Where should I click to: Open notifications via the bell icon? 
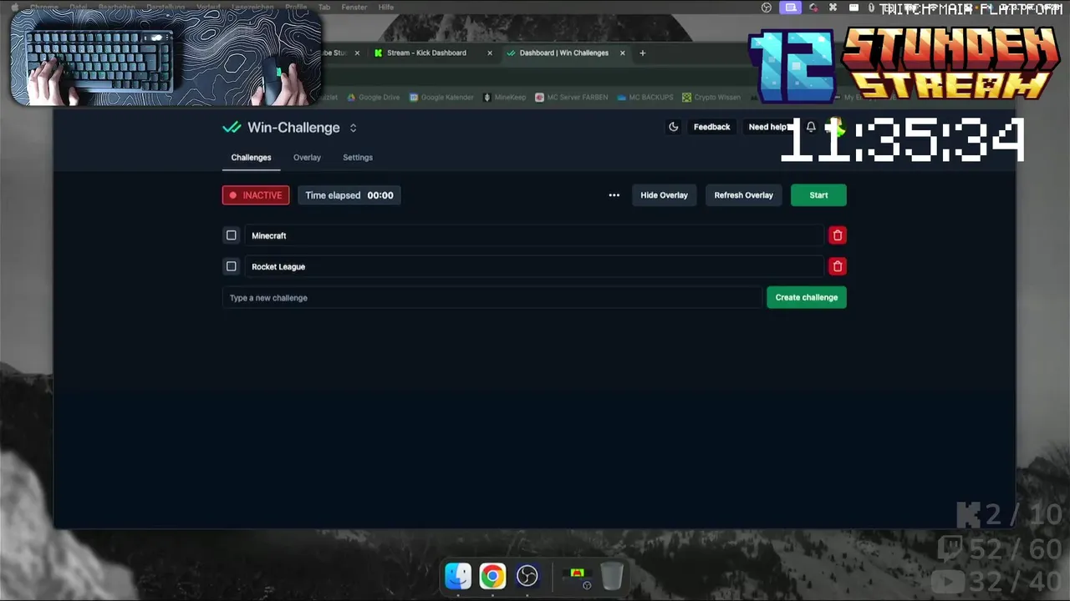coord(810,127)
